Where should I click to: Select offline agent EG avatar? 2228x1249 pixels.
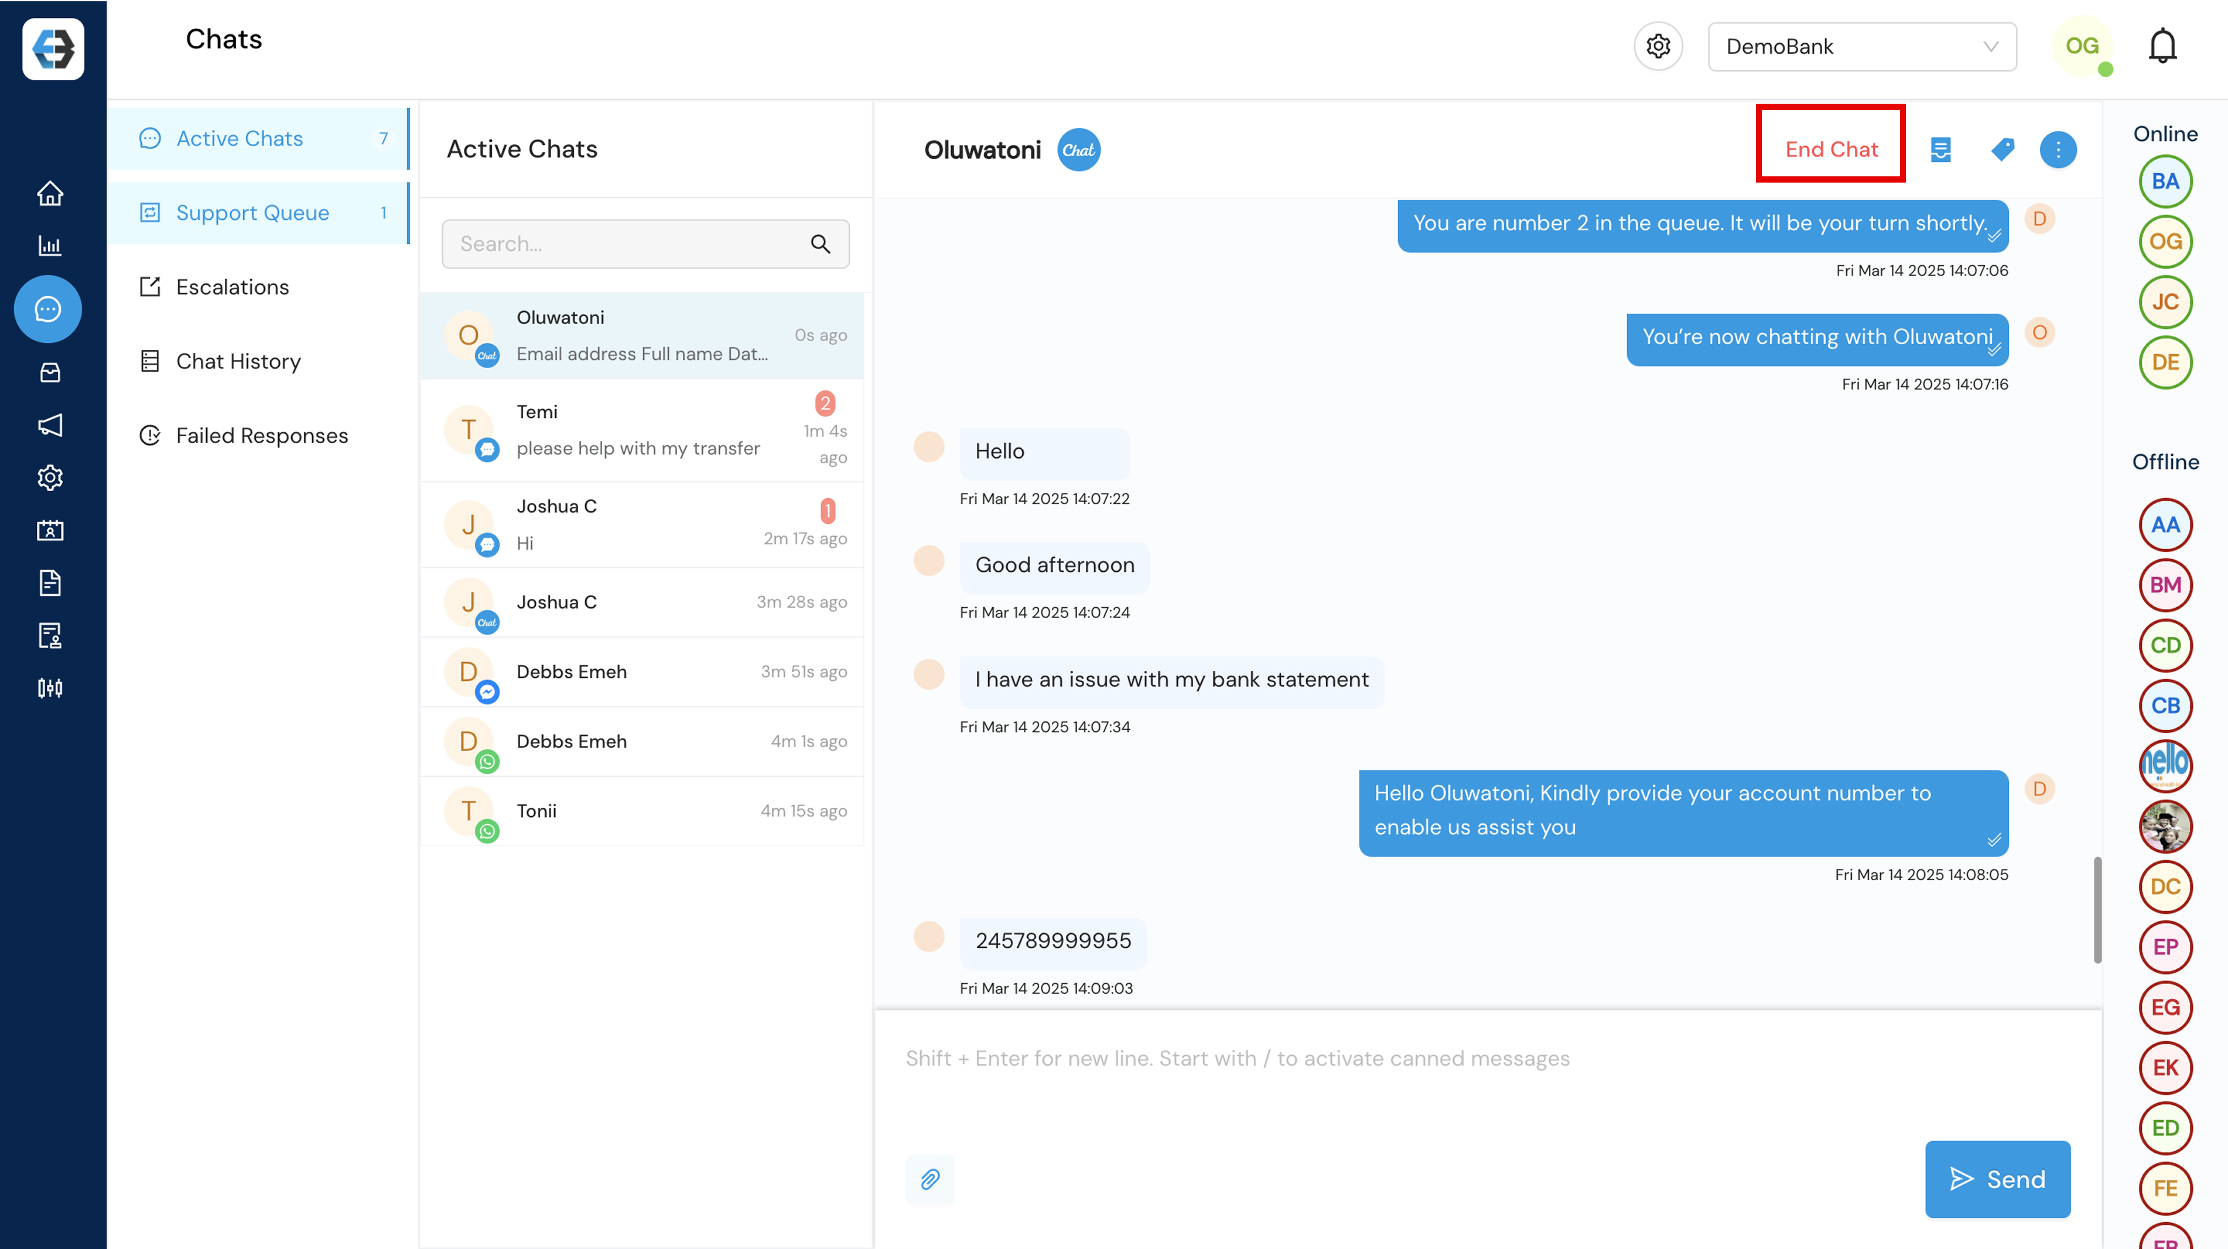coord(2165,1008)
